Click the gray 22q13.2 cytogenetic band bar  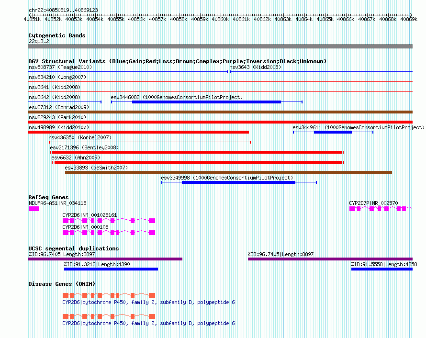tap(220, 46)
